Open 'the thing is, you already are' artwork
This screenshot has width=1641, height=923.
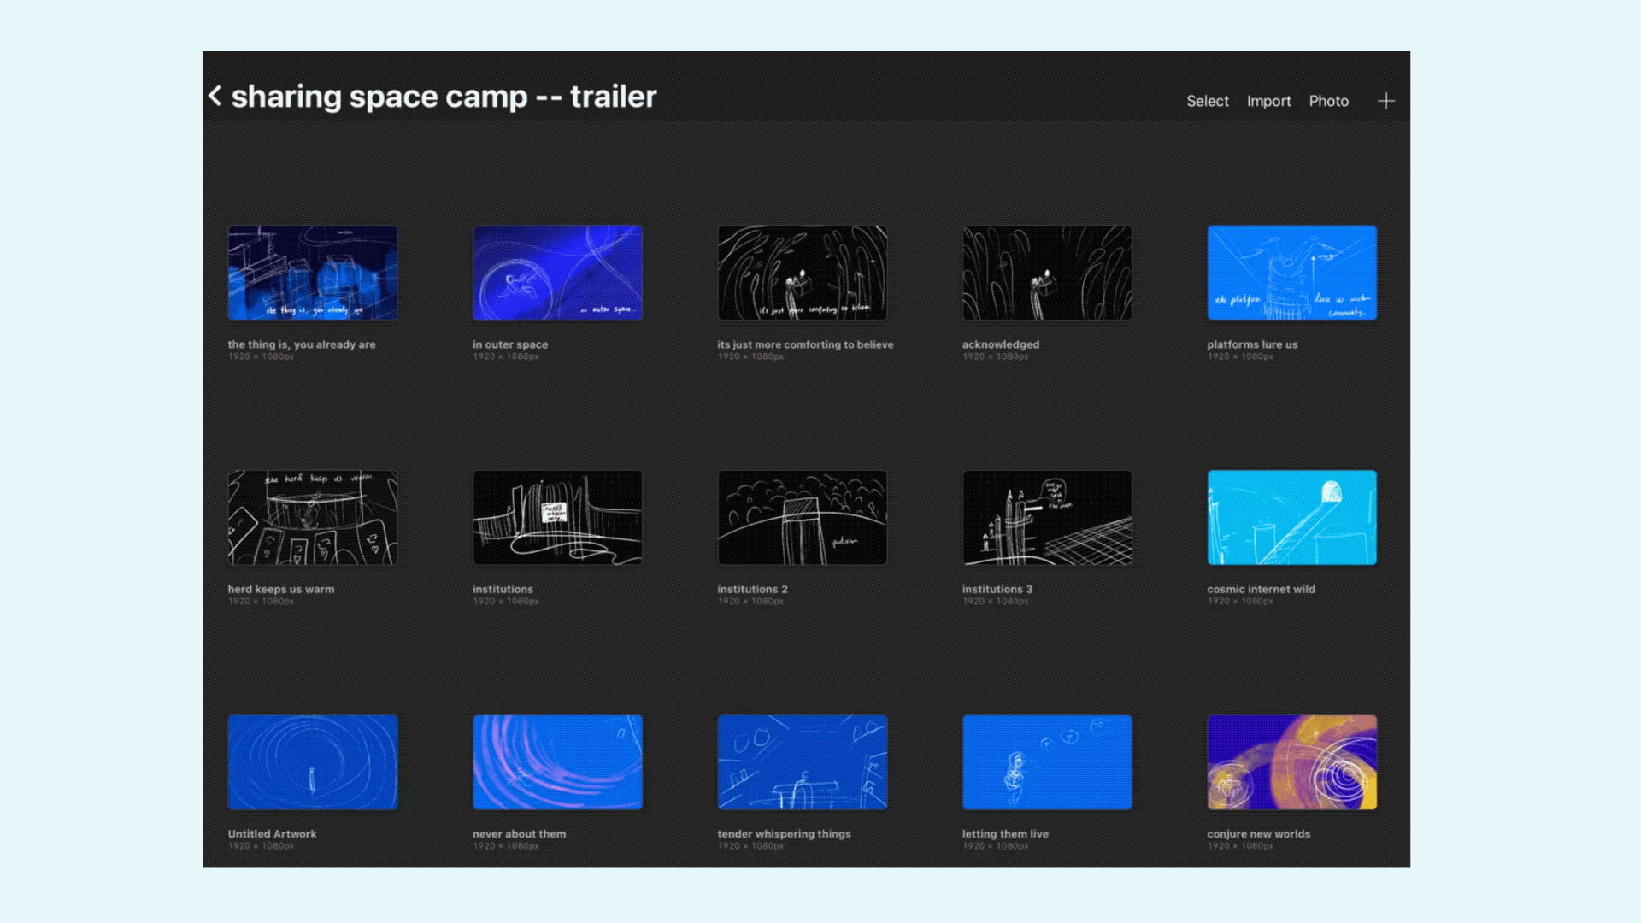pyautogui.click(x=313, y=273)
